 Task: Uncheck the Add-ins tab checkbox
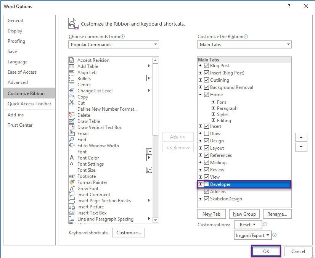206,192
